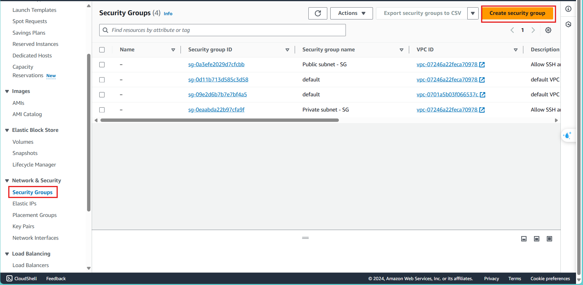Screen dimensions: 583x285
Task: Set details panel to full view
Action: pyautogui.click(x=549, y=239)
